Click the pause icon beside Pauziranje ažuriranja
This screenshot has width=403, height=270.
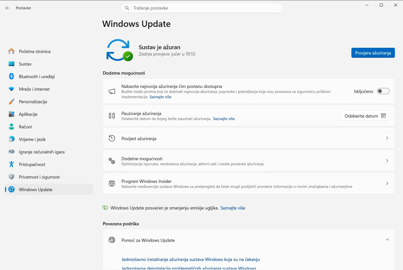[112, 116]
